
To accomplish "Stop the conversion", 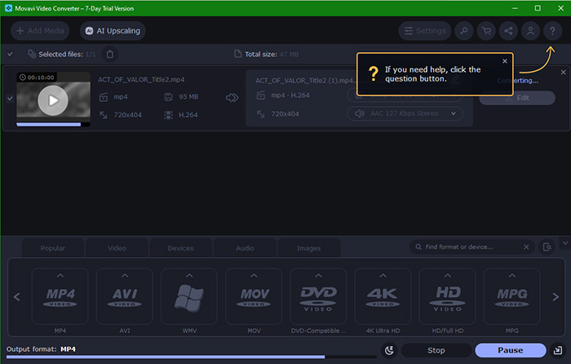I will [436, 350].
